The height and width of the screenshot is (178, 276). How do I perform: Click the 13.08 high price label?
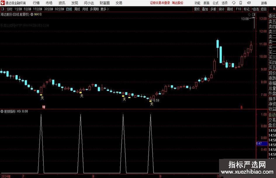pyautogui.click(x=245, y=19)
